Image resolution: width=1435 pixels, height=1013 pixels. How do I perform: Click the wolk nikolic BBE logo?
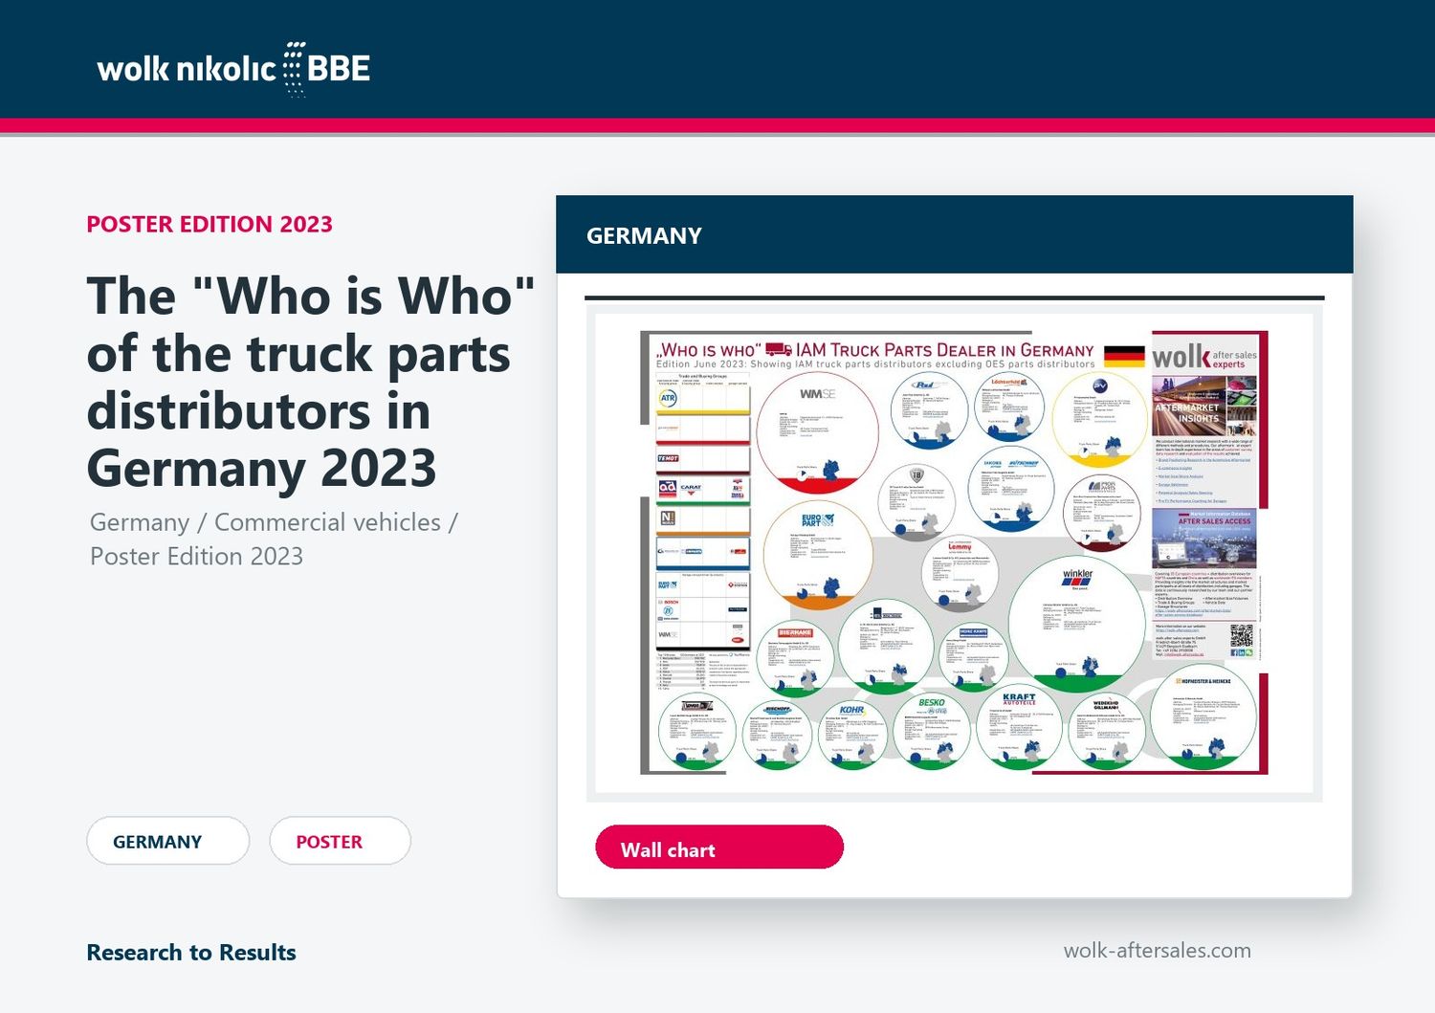click(x=233, y=69)
